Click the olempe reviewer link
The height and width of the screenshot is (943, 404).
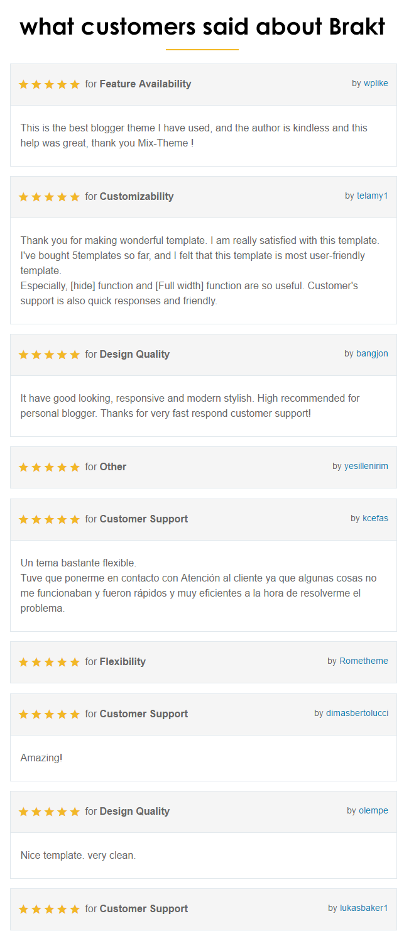pyautogui.click(x=373, y=811)
